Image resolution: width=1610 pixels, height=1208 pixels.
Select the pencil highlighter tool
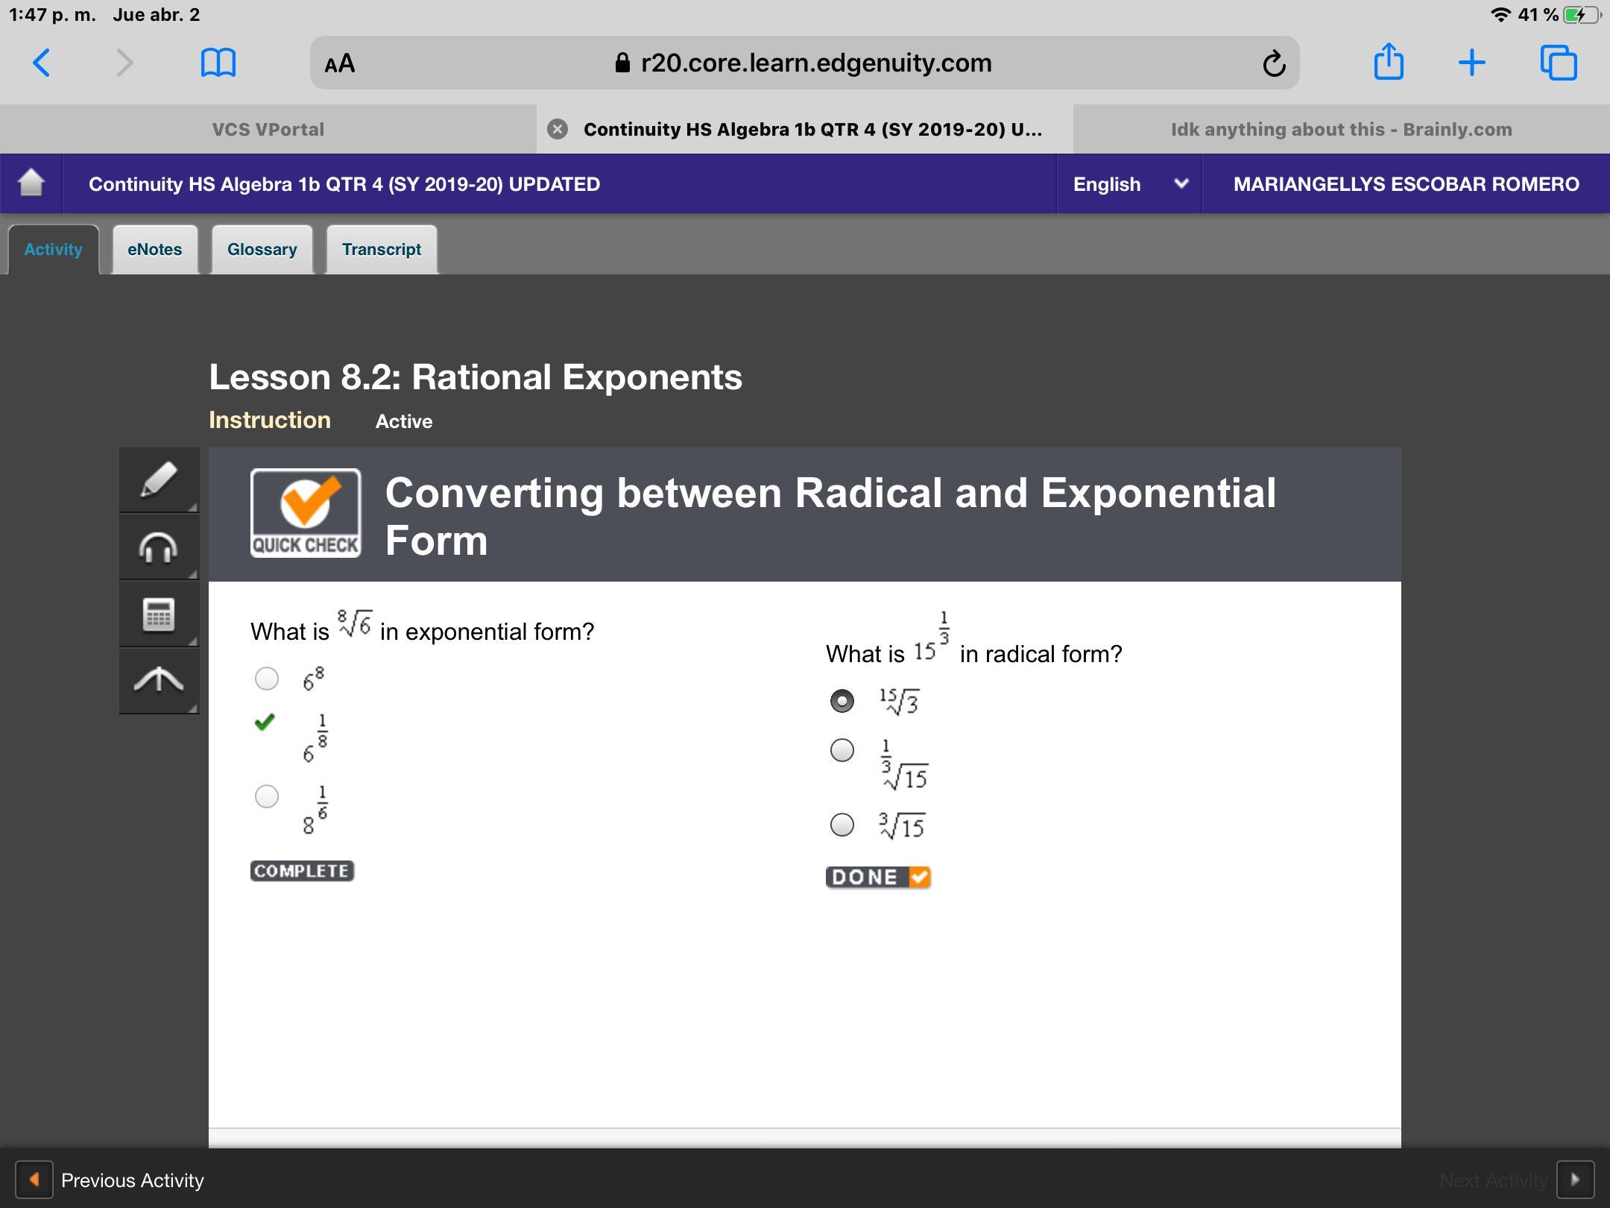(159, 479)
